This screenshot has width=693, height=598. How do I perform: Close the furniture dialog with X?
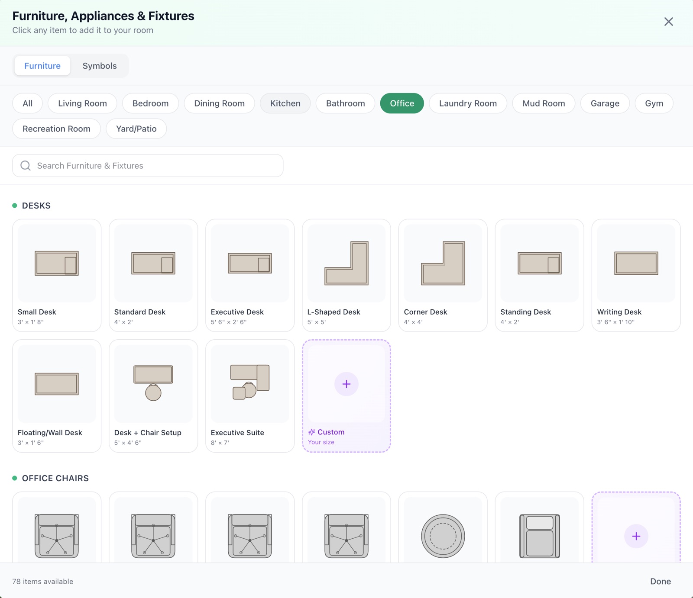click(x=669, y=22)
